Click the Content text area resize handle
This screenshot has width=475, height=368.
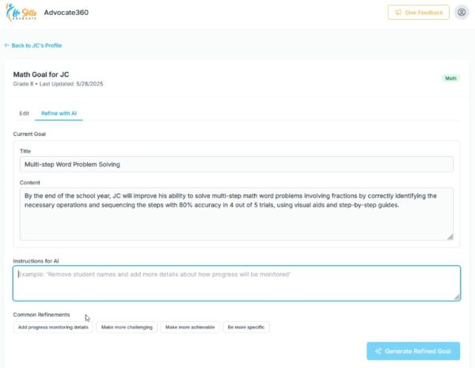[450, 236]
